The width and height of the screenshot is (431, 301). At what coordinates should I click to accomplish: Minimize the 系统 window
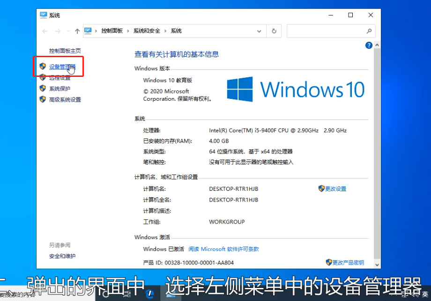[331, 15]
